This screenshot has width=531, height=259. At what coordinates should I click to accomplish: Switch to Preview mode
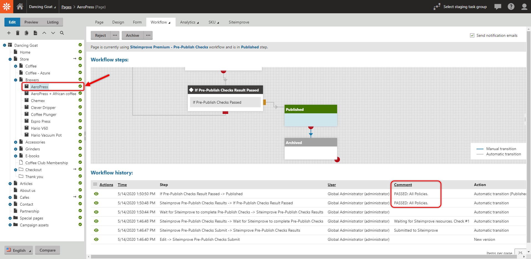tap(31, 22)
